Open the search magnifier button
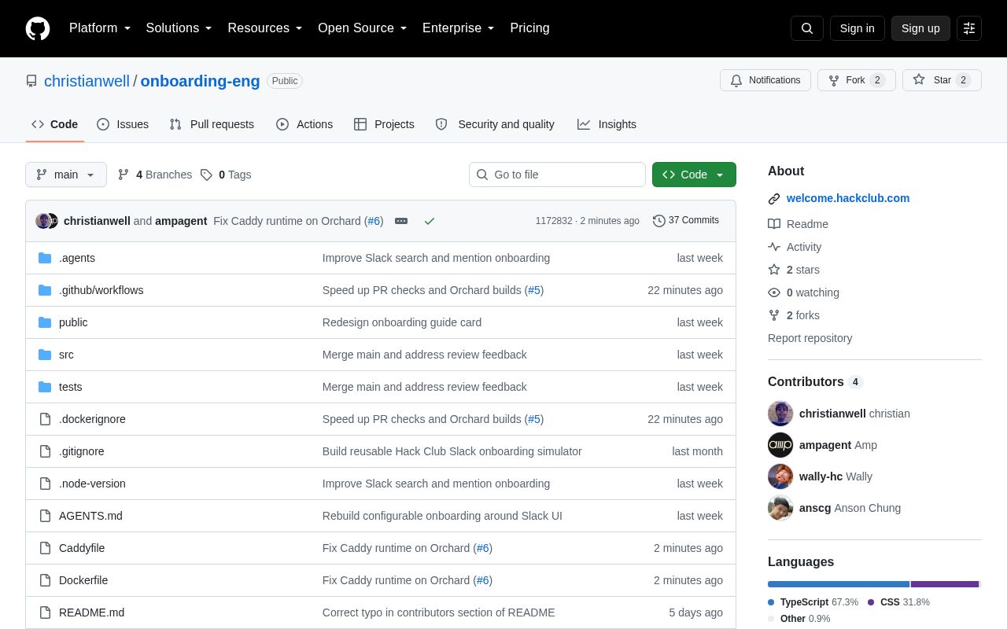 pyautogui.click(x=807, y=28)
